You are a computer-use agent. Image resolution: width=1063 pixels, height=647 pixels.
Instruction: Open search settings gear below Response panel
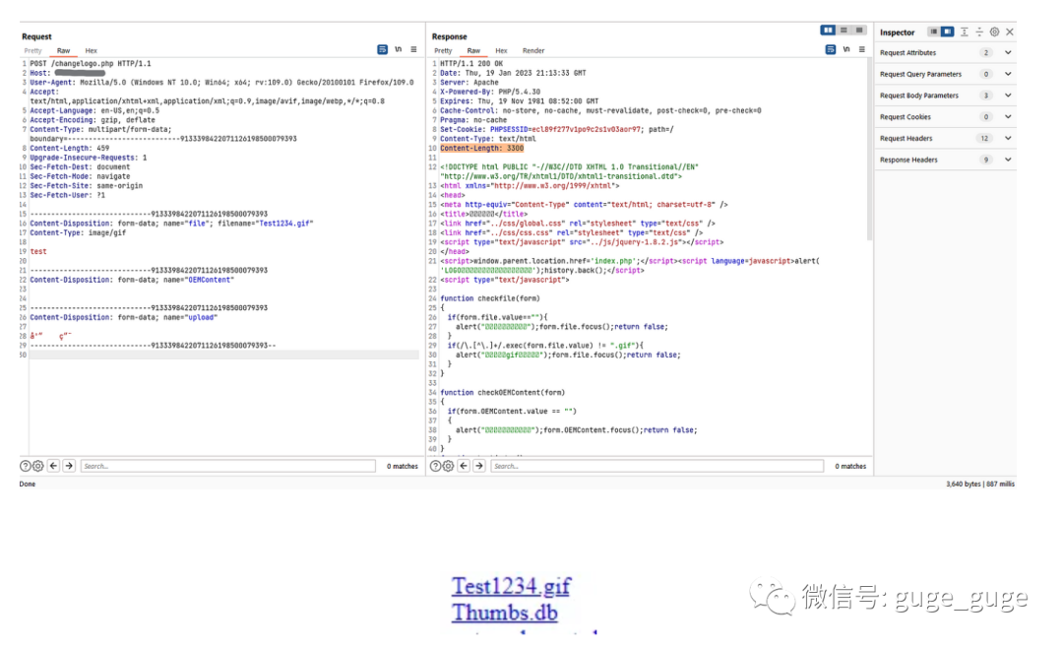(448, 466)
